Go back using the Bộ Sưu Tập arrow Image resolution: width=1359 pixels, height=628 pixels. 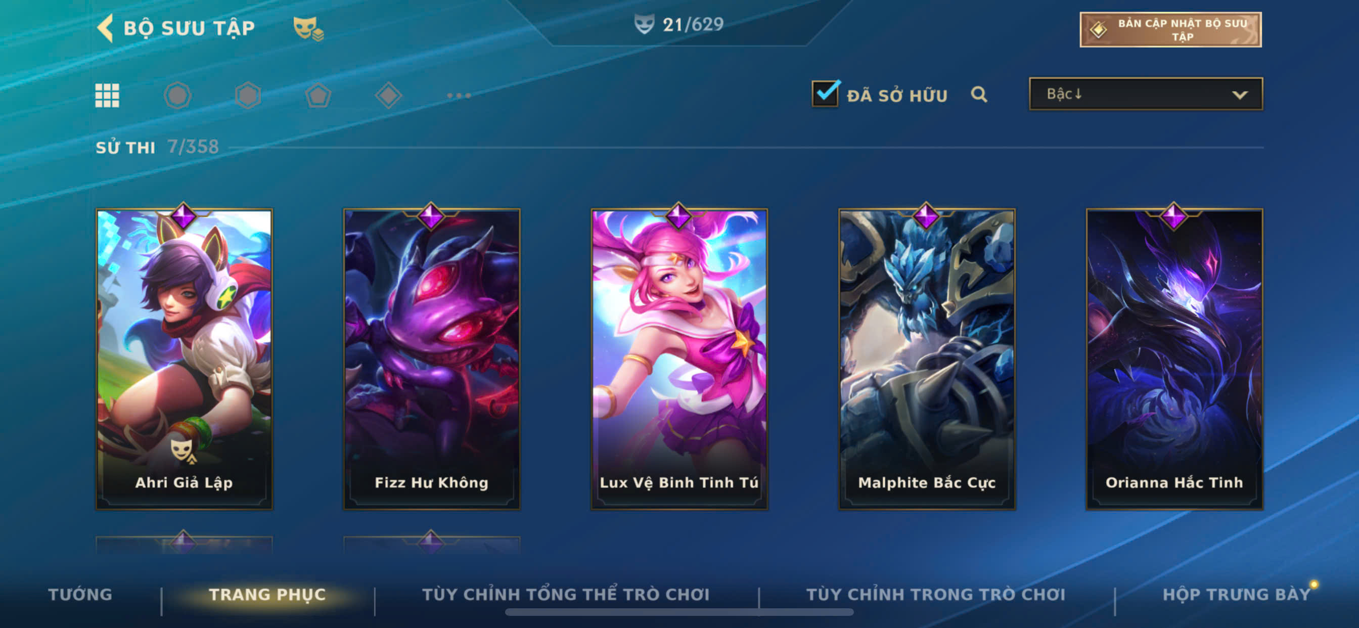coord(106,27)
